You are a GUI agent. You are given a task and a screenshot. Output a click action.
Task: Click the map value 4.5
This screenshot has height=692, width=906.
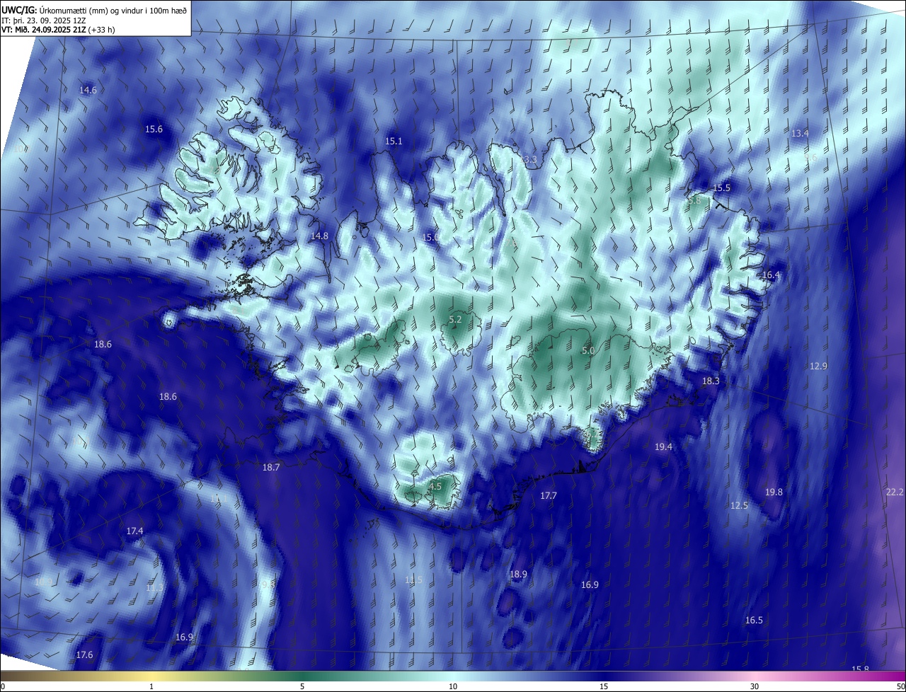435,486
